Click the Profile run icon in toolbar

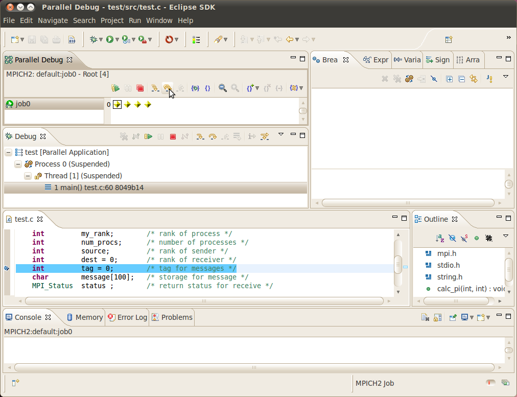coord(126,39)
